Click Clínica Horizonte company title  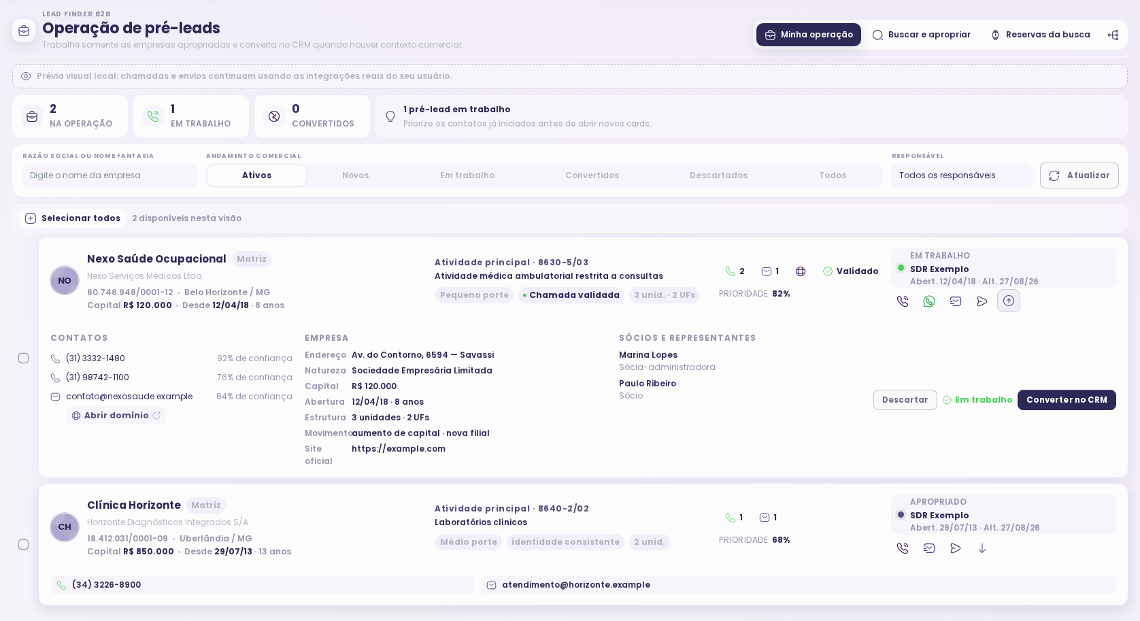point(134,505)
